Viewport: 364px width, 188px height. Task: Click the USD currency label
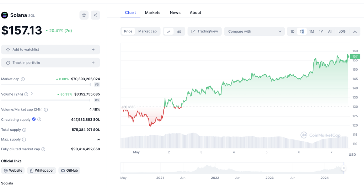point(352,155)
